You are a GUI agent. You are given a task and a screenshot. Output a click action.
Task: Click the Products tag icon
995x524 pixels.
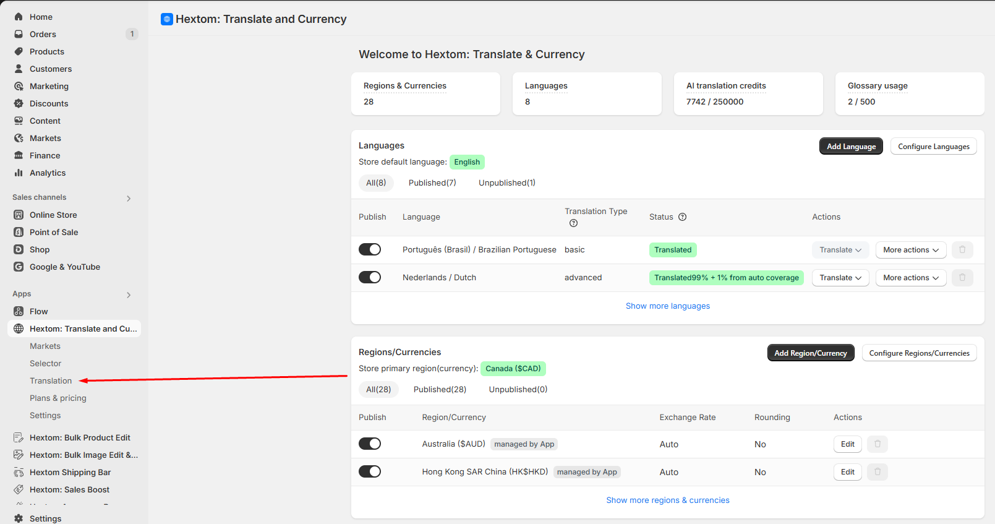(19, 51)
